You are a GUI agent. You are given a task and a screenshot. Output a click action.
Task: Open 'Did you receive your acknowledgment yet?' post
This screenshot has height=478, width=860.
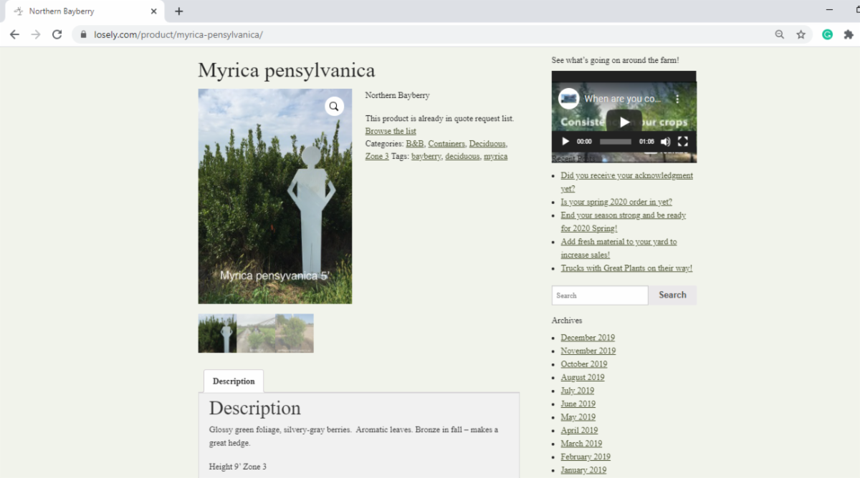point(627,182)
